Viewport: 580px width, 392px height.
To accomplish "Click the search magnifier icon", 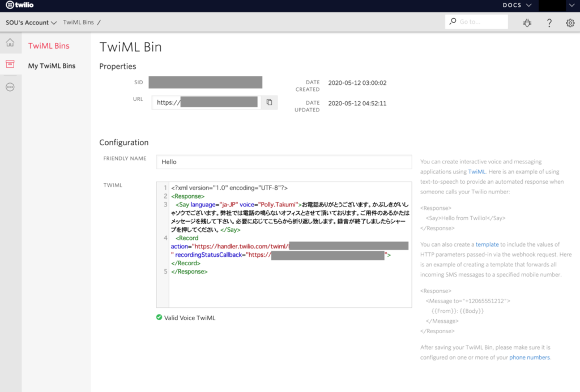I will 453,21.
